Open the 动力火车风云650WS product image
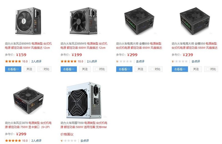Viewport: 222px width, 144px height. [28, 21]
